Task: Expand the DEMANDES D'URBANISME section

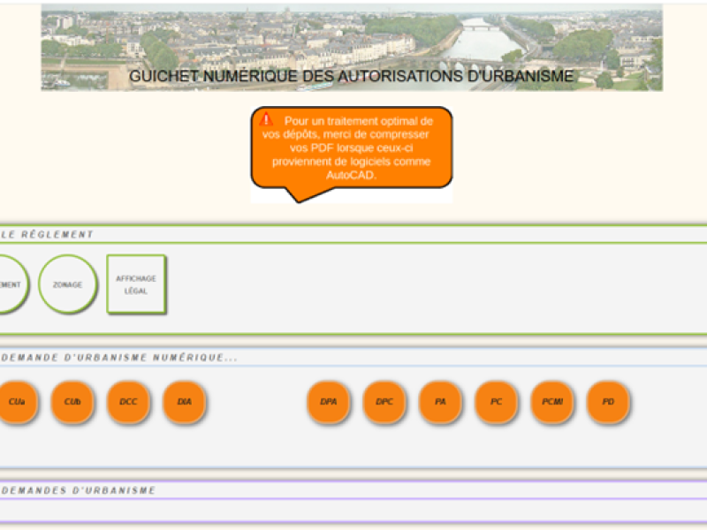Action: (80, 490)
